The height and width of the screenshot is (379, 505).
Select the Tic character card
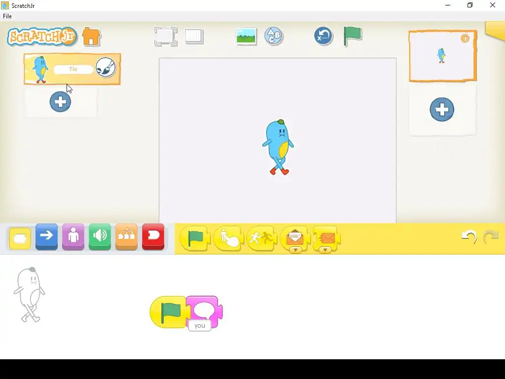click(72, 69)
